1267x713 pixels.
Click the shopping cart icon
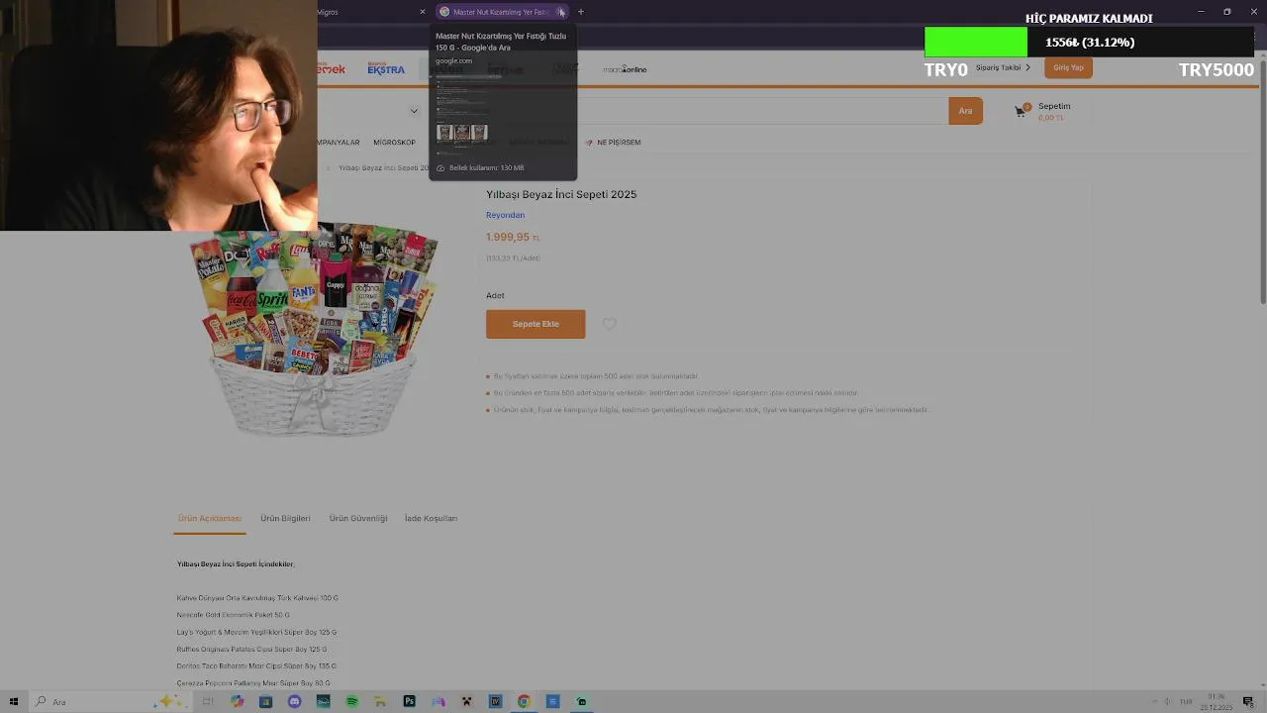[x=1021, y=110]
